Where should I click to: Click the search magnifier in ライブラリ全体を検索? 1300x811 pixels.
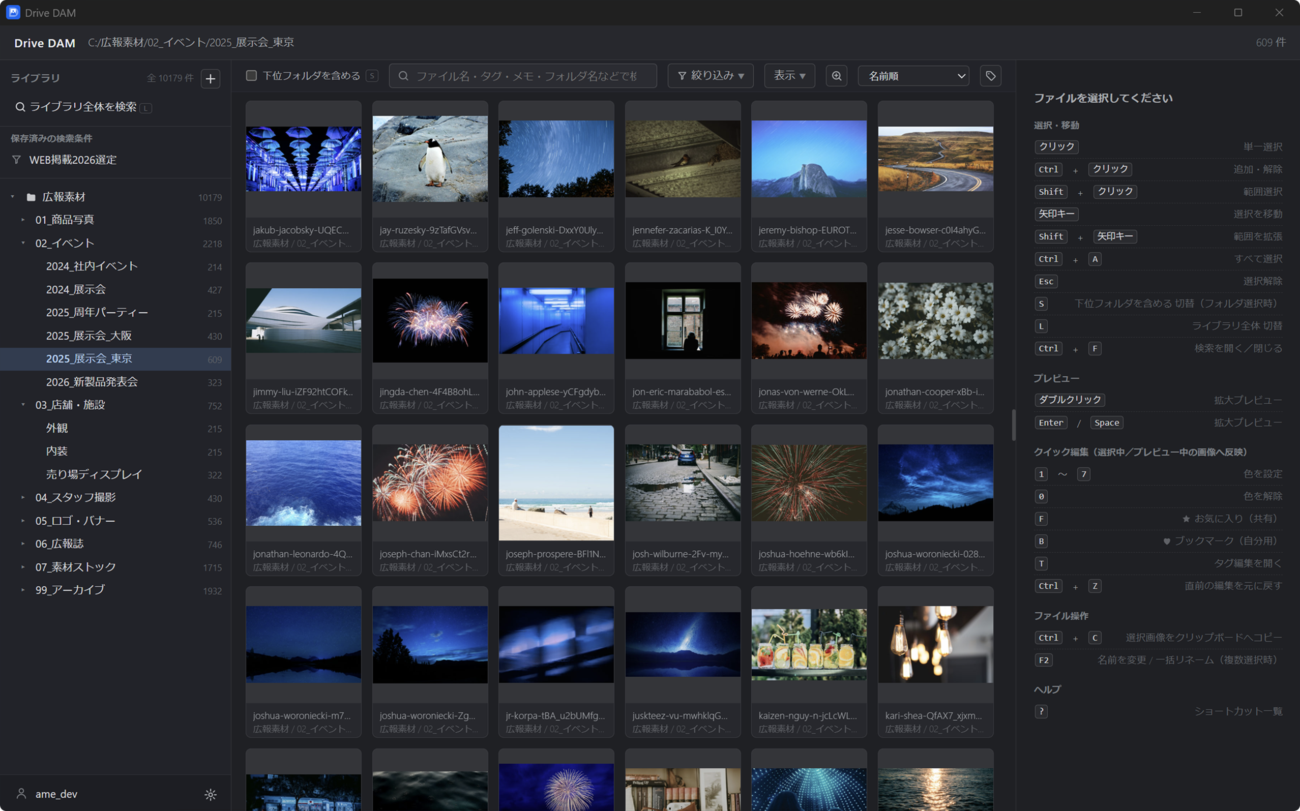(20, 107)
